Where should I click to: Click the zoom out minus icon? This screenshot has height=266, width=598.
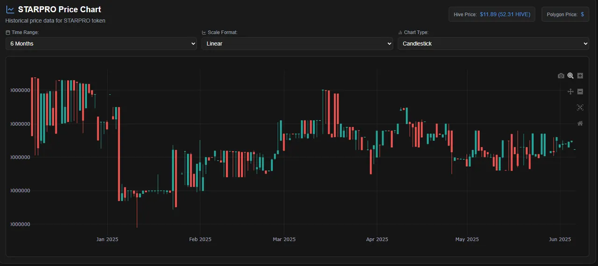(580, 91)
